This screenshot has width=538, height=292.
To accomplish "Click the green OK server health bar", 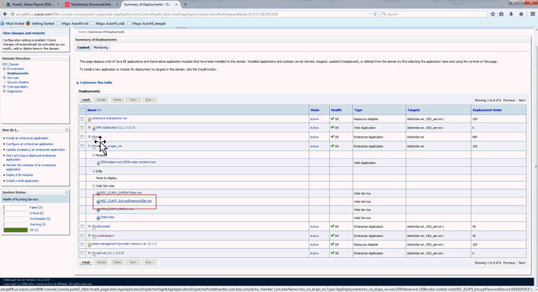I will point(16,230).
